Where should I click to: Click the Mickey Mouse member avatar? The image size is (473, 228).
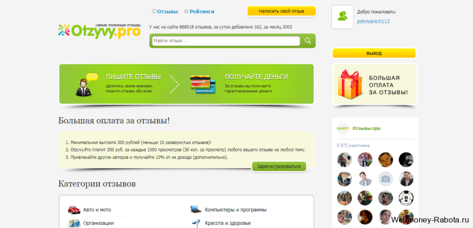(x=406, y=198)
